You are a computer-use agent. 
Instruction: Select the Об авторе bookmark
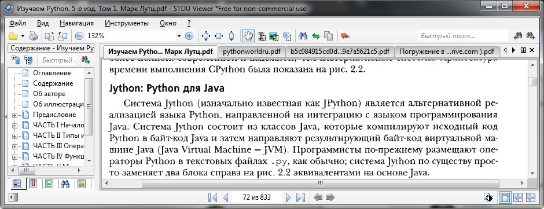click(x=49, y=94)
